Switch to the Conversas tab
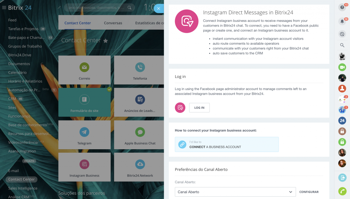 coord(113,23)
